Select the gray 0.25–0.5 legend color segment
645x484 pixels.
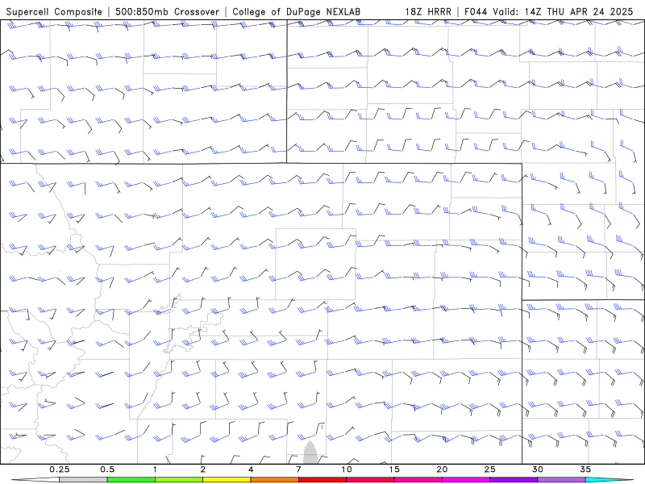pos(83,480)
